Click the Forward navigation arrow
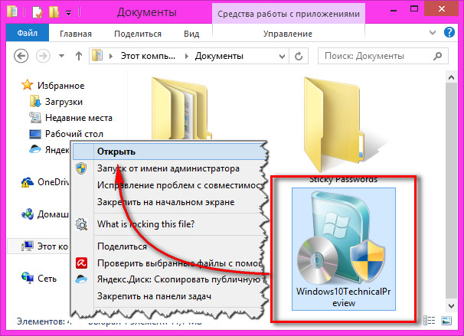 point(43,56)
